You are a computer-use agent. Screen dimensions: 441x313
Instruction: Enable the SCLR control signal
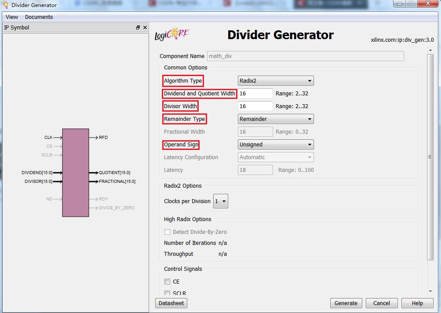pyautogui.click(x=168, y=293)
